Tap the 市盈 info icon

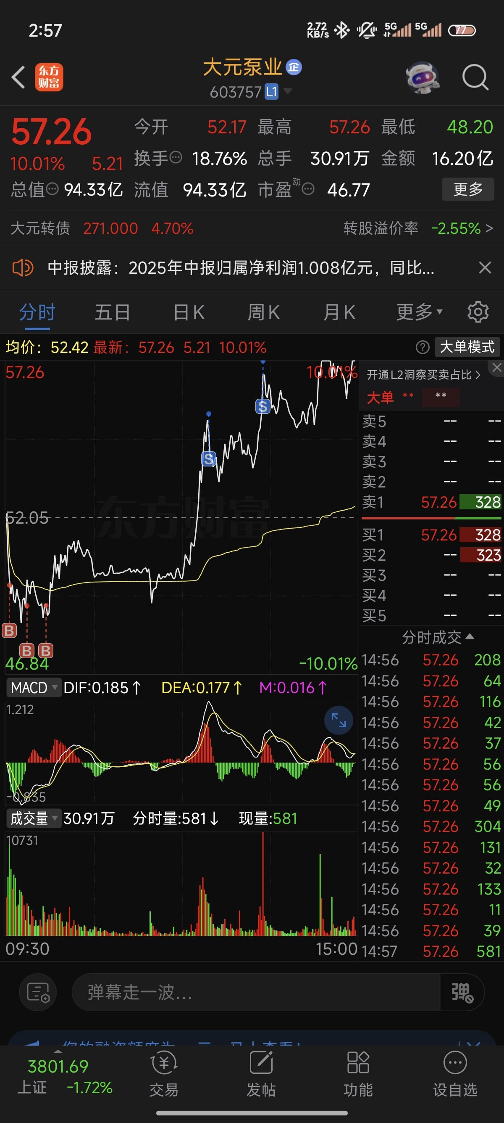[308, 189]
